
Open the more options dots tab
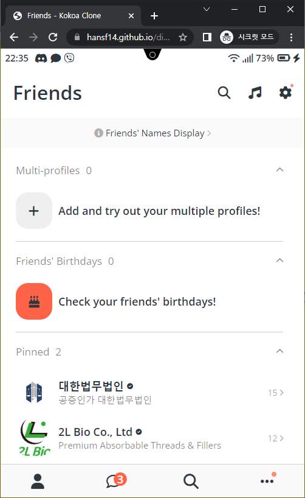coord(267,480)
